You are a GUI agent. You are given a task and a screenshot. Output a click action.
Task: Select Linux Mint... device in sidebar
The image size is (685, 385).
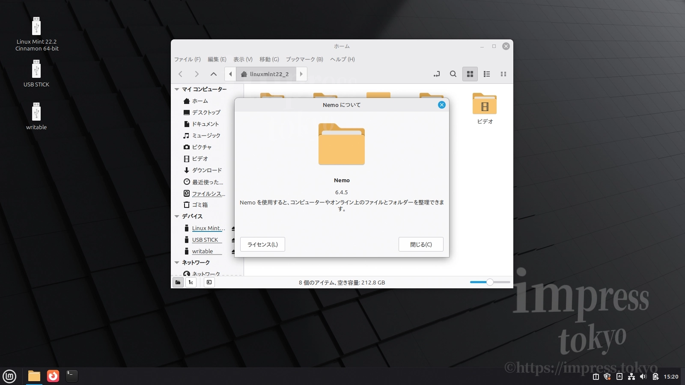pyautogui.click(x=204, y=228)
